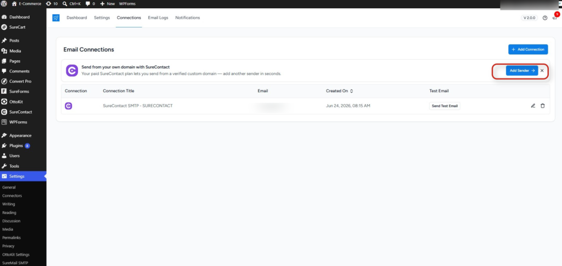Open comments bubble in admin bar
The image size is (562, 266).
point(91,4)
